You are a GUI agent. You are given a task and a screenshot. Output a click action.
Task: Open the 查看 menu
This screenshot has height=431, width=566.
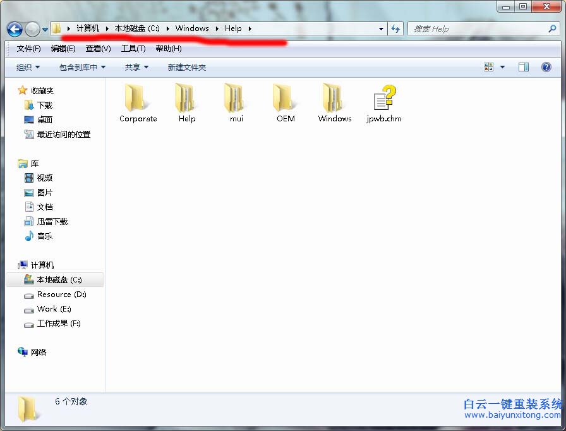pos(97,48)
